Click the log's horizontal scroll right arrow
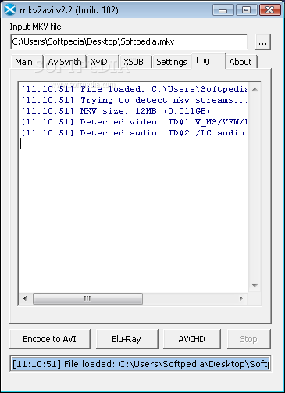285x393 pixels. point(240,298)
